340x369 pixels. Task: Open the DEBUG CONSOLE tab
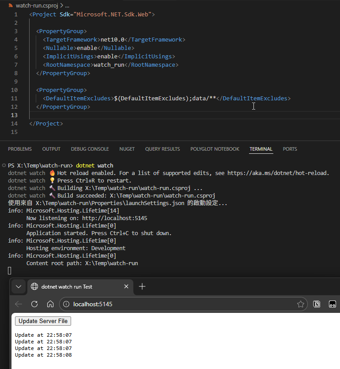point(90,149)
